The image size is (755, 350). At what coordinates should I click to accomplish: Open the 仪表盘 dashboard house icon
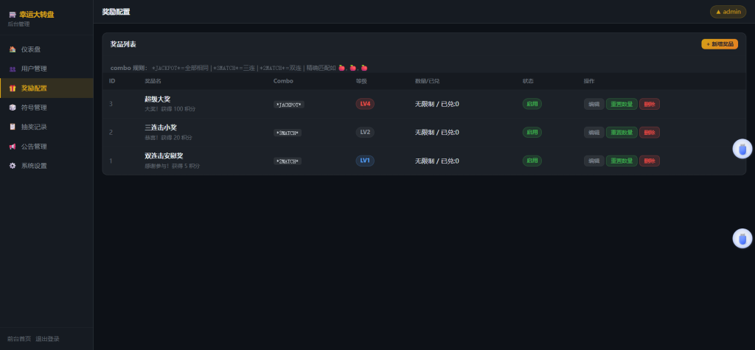click(x=13, y=49)
